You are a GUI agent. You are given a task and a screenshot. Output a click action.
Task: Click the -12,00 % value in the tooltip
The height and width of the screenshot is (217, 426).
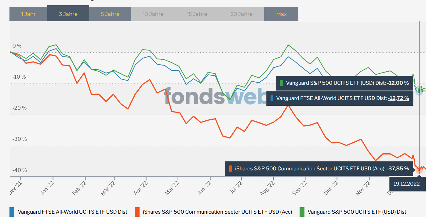(x=398, y=83)
